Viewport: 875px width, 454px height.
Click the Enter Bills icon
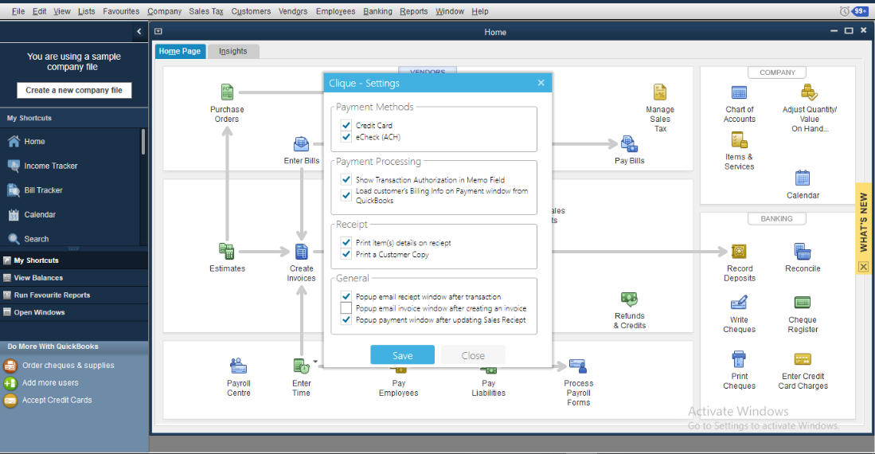click(301, 144)
